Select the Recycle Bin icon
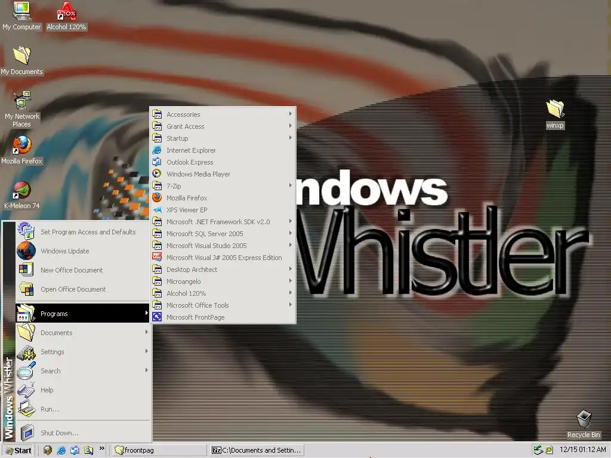The image size is (611, 458). (584, 424)
